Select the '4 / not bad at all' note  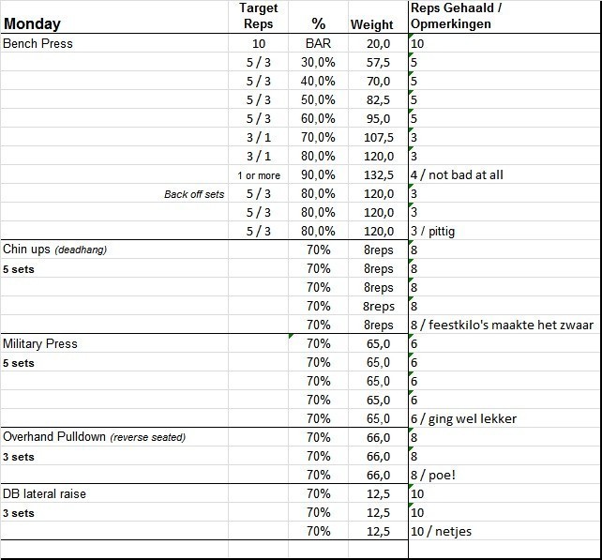pos(458,174)
